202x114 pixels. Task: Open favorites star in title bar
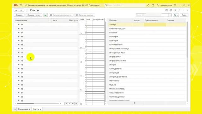158,5
